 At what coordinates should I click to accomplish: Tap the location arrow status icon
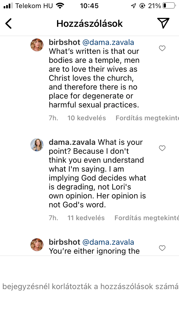click(133, 6)
